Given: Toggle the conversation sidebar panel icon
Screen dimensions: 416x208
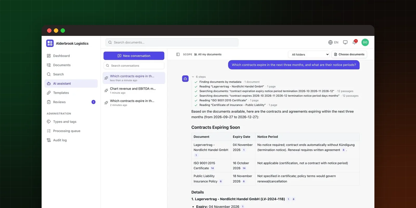Looking at the screenshot, I should pyautogui.click(x=178, y=54).
